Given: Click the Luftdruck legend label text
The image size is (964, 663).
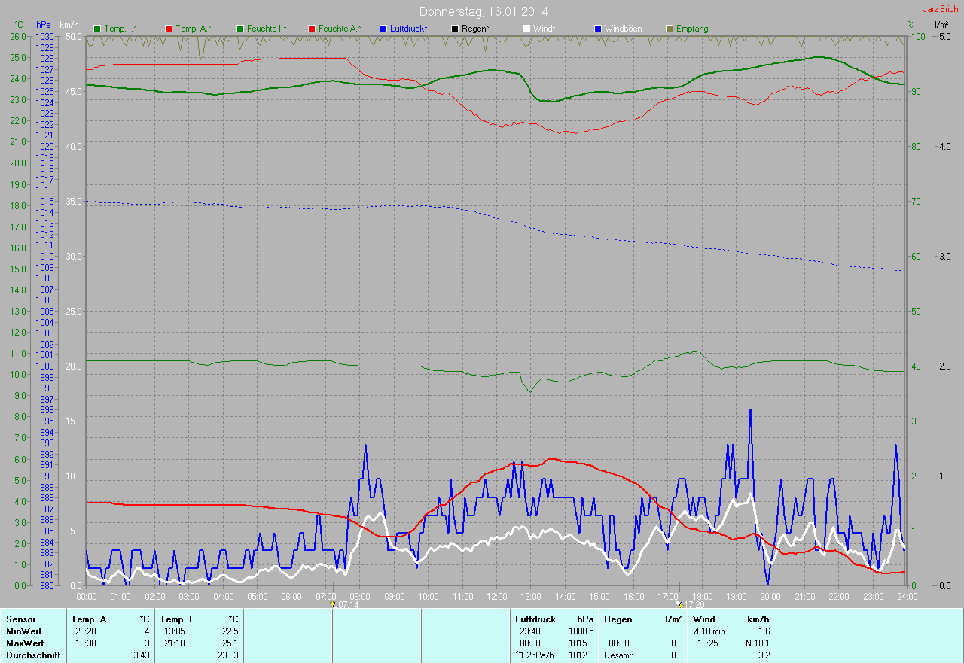Looking at the screenshot, I should click(409, 29).
